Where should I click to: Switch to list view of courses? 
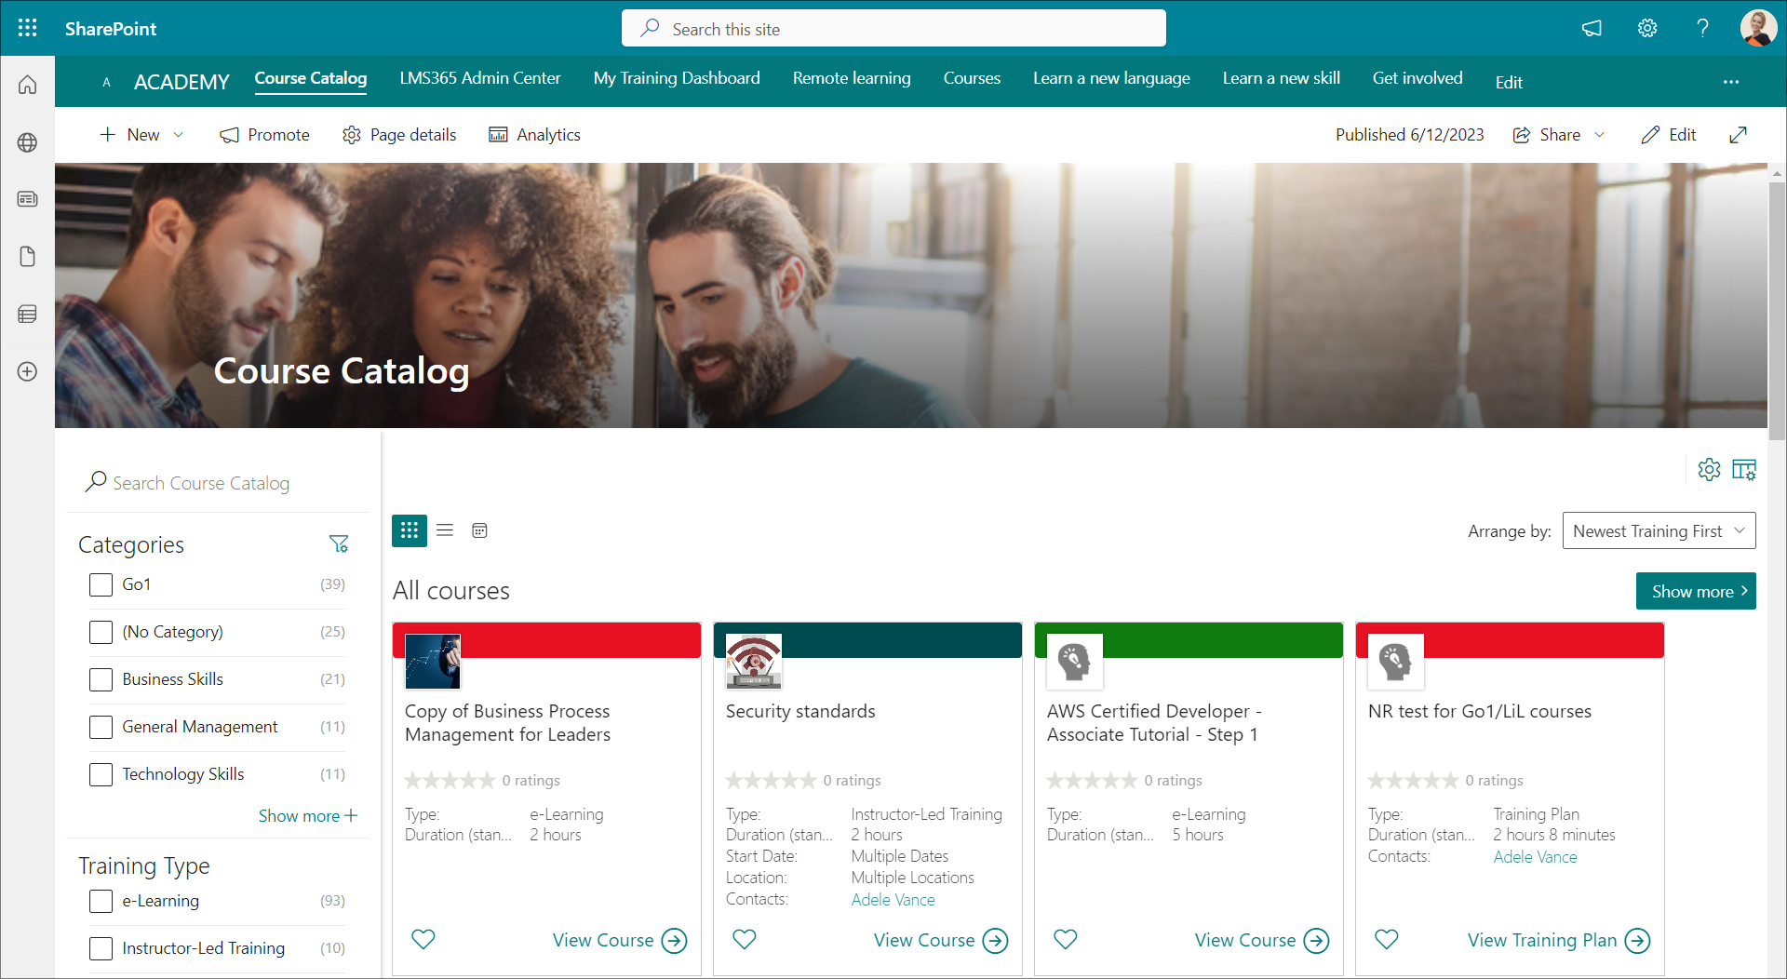[x=445, y=530]
